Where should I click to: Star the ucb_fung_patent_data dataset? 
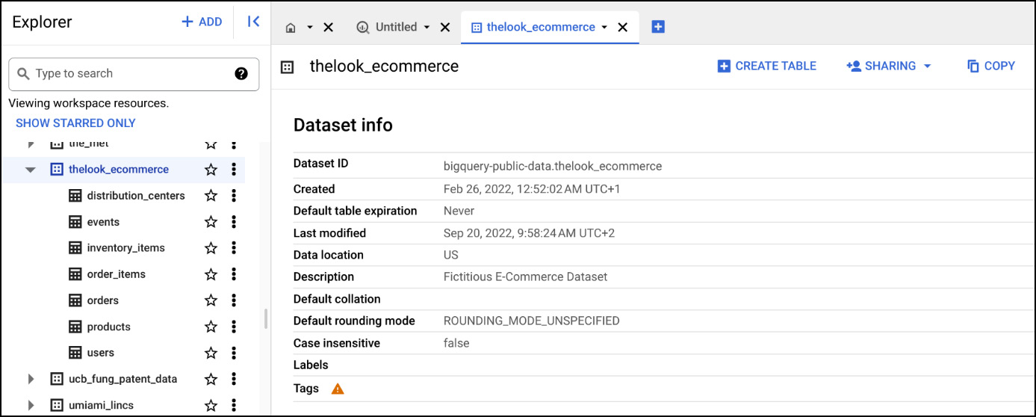211,379
